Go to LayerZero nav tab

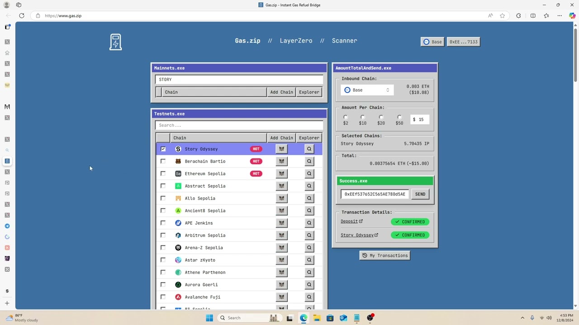(x=296, y=41)
